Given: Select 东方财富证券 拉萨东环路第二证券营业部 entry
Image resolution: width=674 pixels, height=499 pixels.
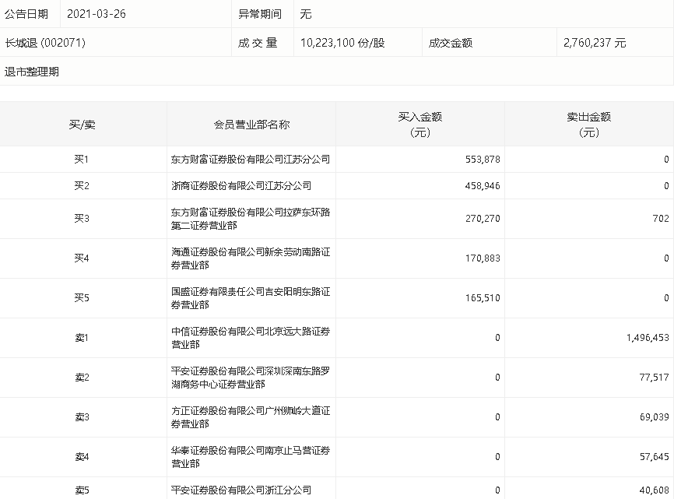Looking at the screenshot, I should (x=251, y=218).
